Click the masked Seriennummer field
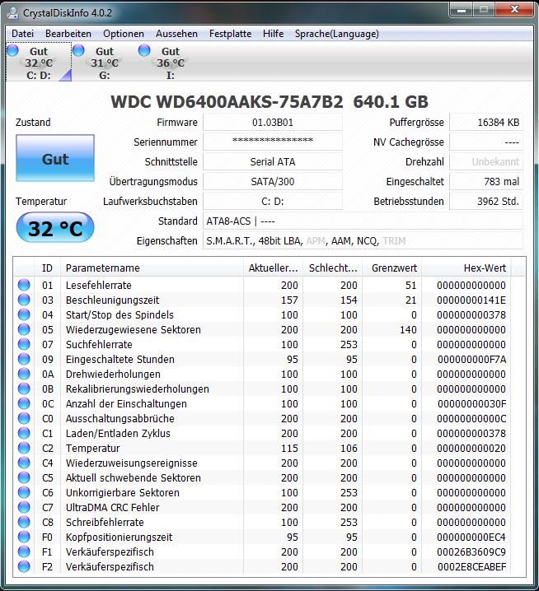 coord(273,142)
